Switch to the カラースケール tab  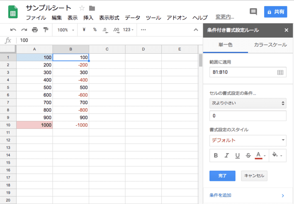270,45
